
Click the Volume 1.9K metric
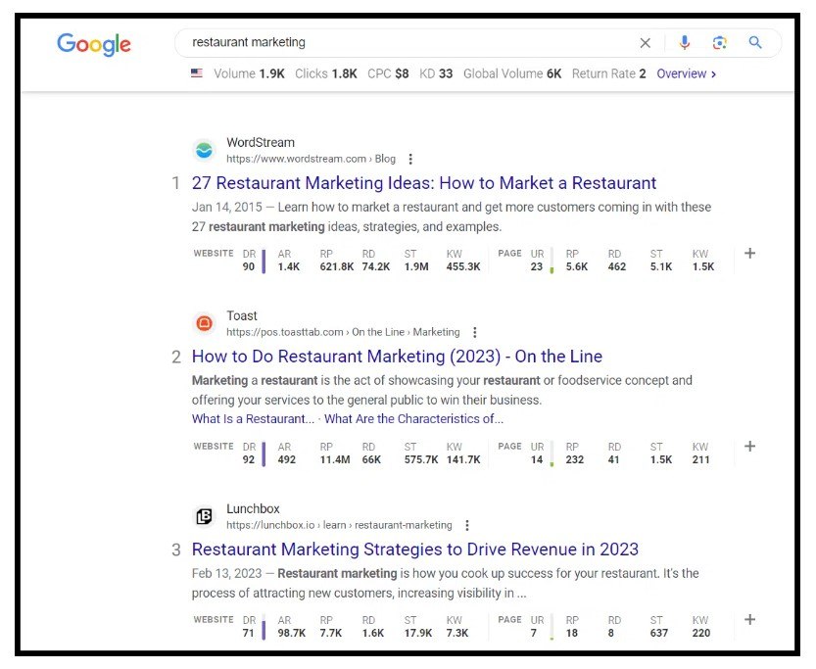pyautogui.click(x=249, y=73)
